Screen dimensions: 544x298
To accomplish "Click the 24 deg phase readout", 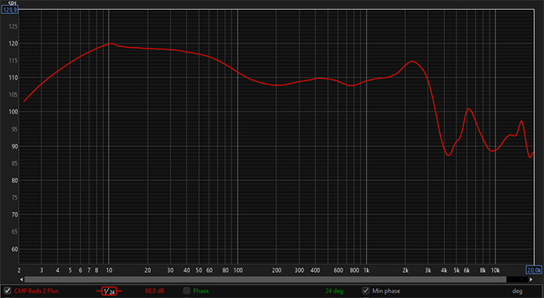I will pyautogui.click(x=335, y=291).
